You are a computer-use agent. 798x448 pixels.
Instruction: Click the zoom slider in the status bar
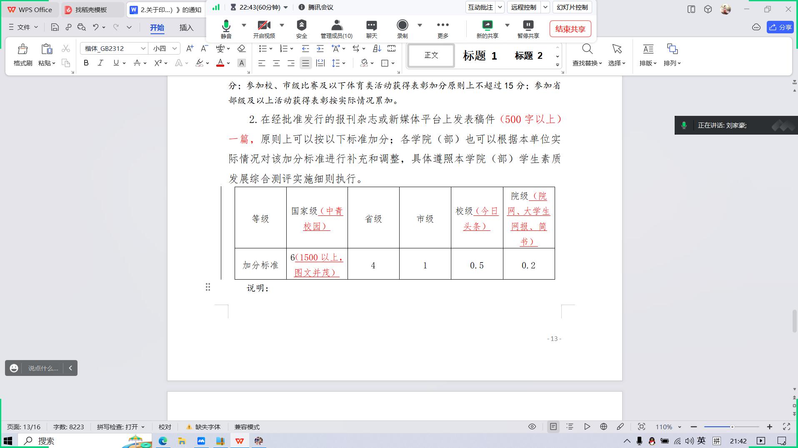[x=732, y=427]
